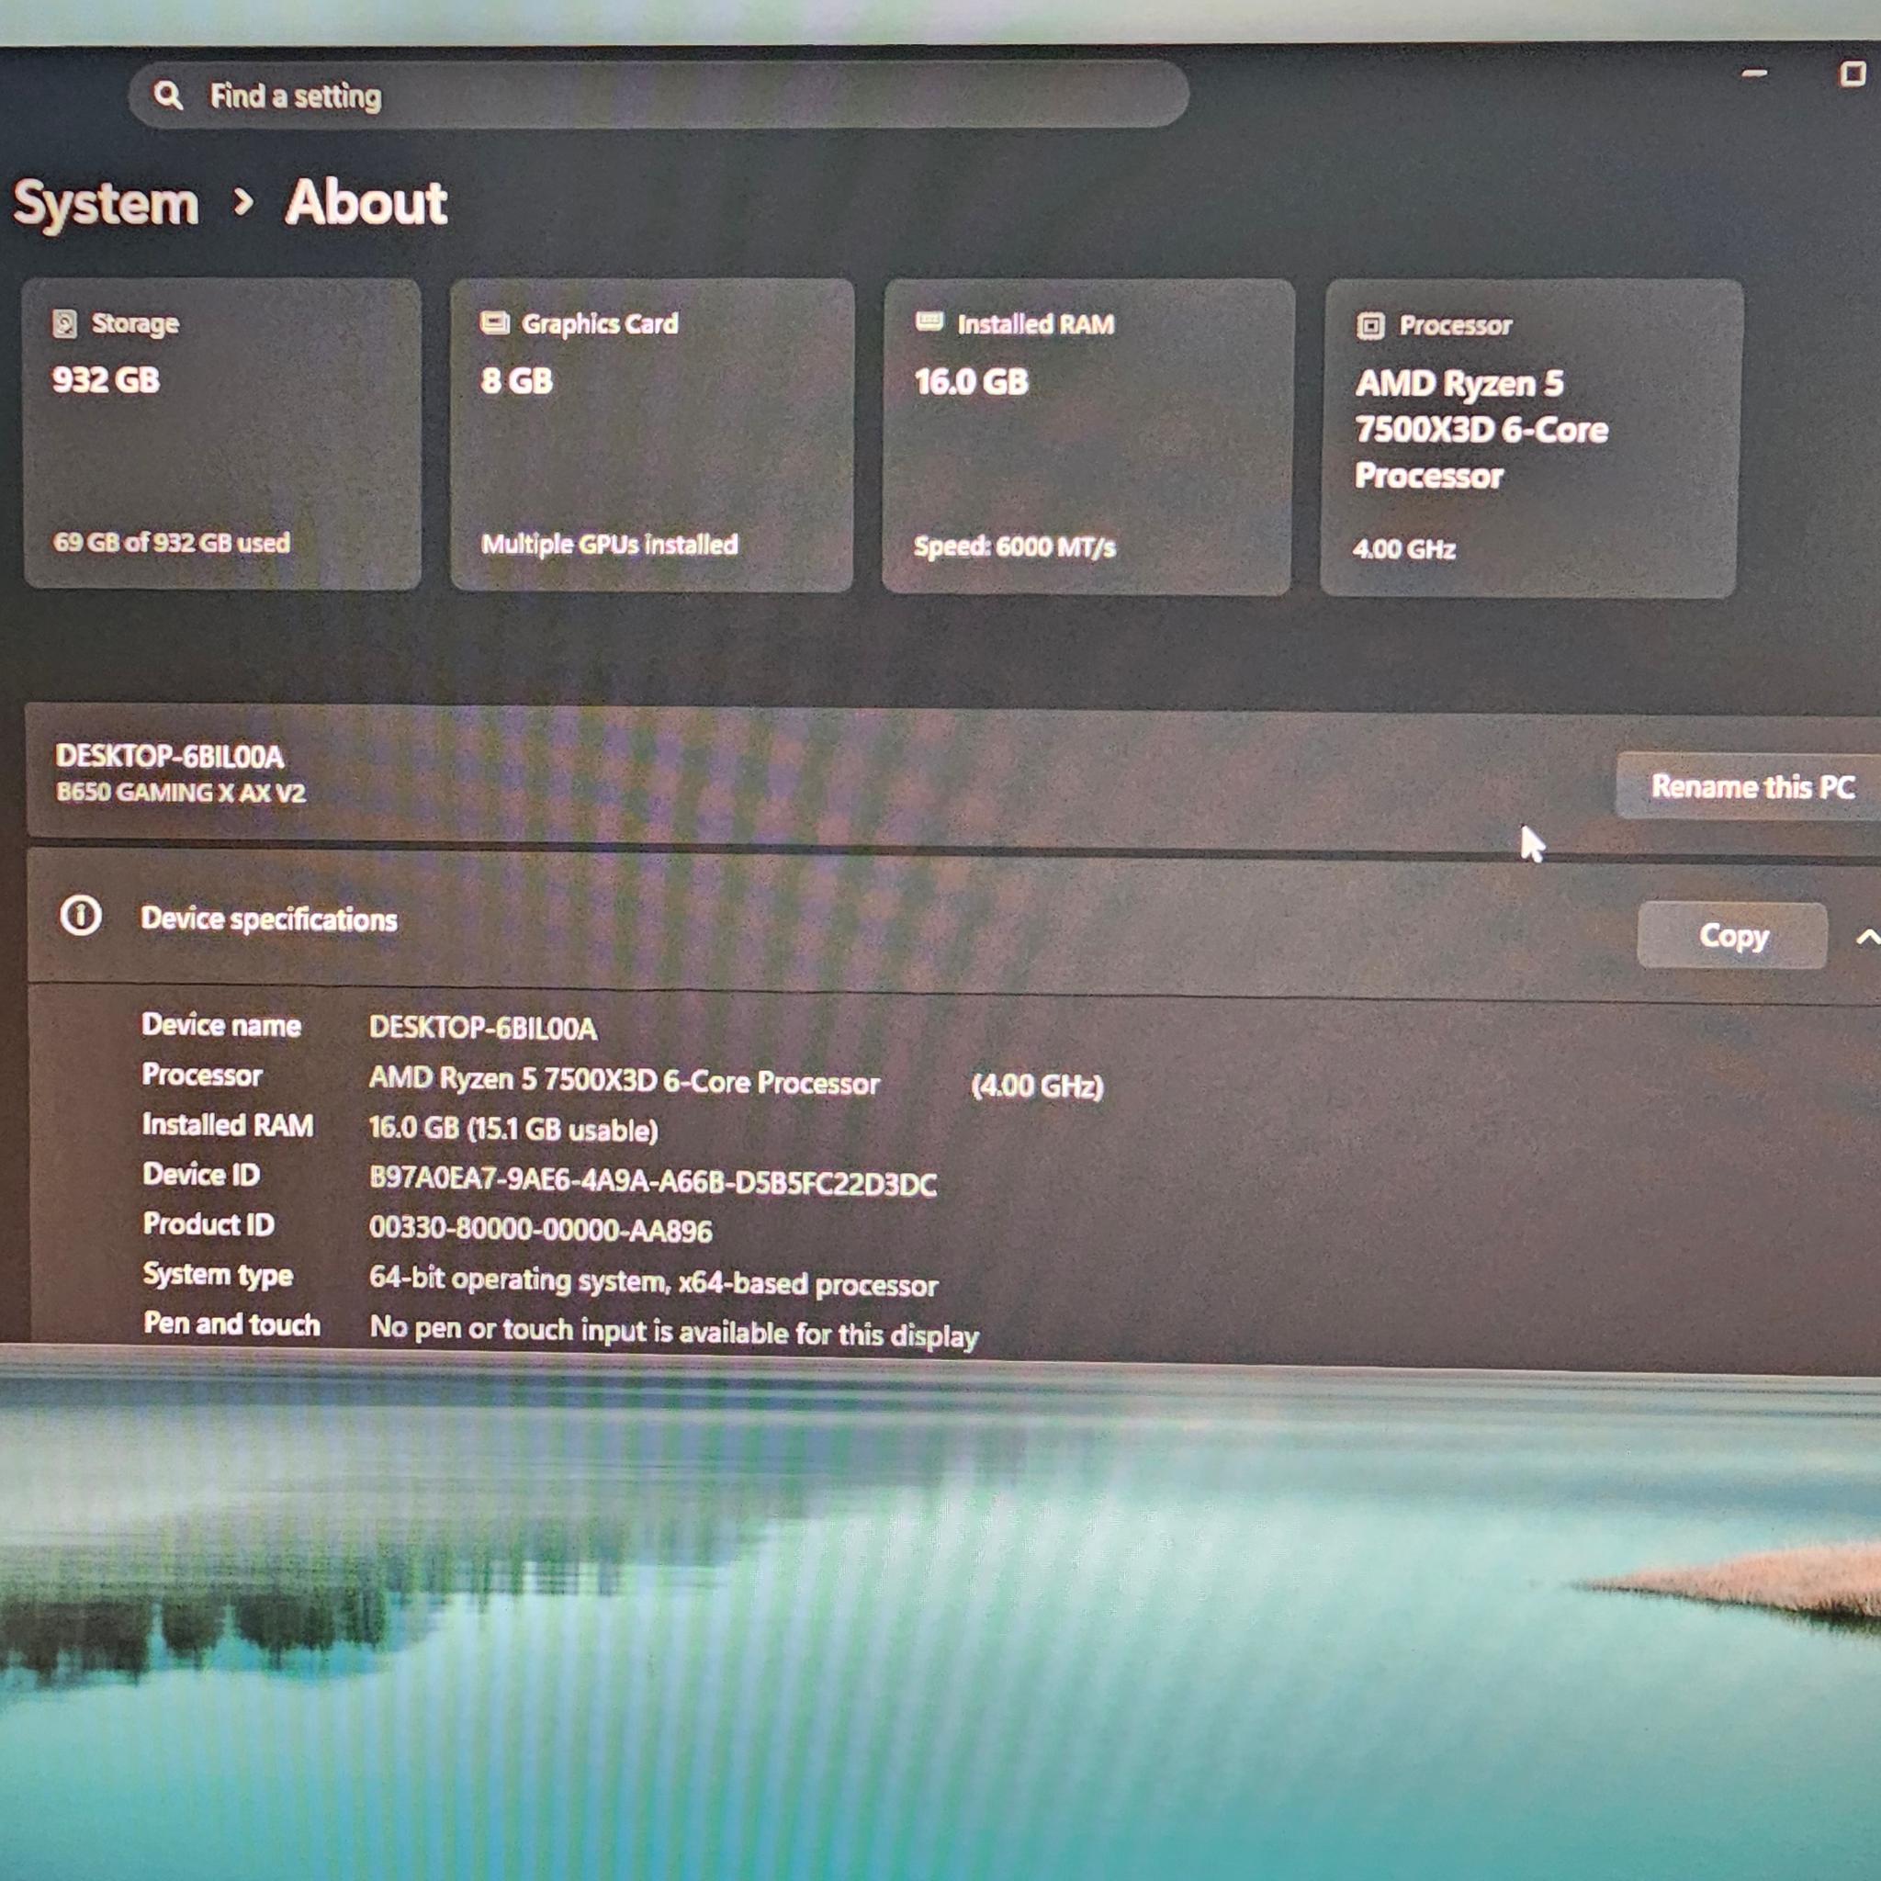The image size is (1881, 1881).
Task: Click the 'System type' label
Action: tap(218, 1275)
